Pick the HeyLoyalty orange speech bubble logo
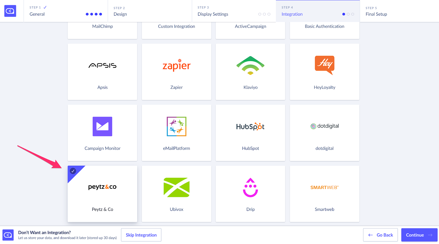The image size is (439, 244). pos(325,65)
